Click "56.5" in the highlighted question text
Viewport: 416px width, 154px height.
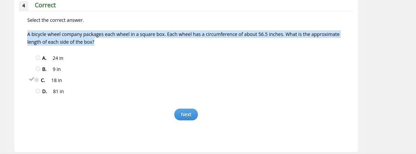coord(263,34)
